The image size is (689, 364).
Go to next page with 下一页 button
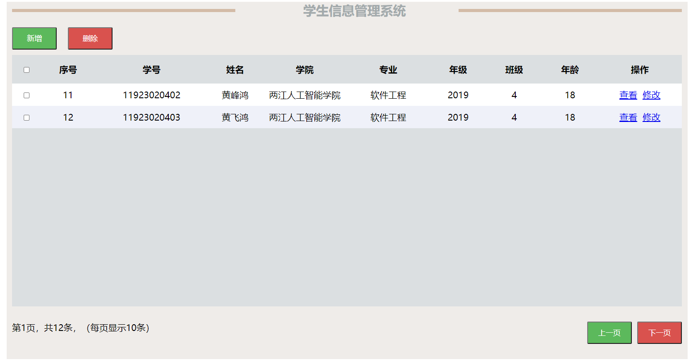660,332
